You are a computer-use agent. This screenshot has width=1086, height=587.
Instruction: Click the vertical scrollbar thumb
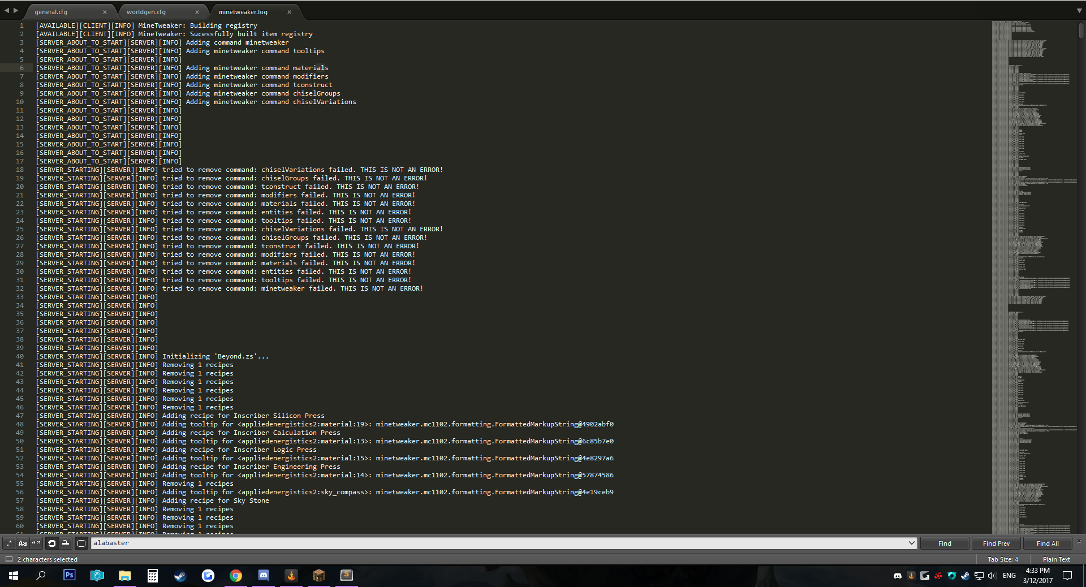pyautogui.click(x=1081, y=31)
